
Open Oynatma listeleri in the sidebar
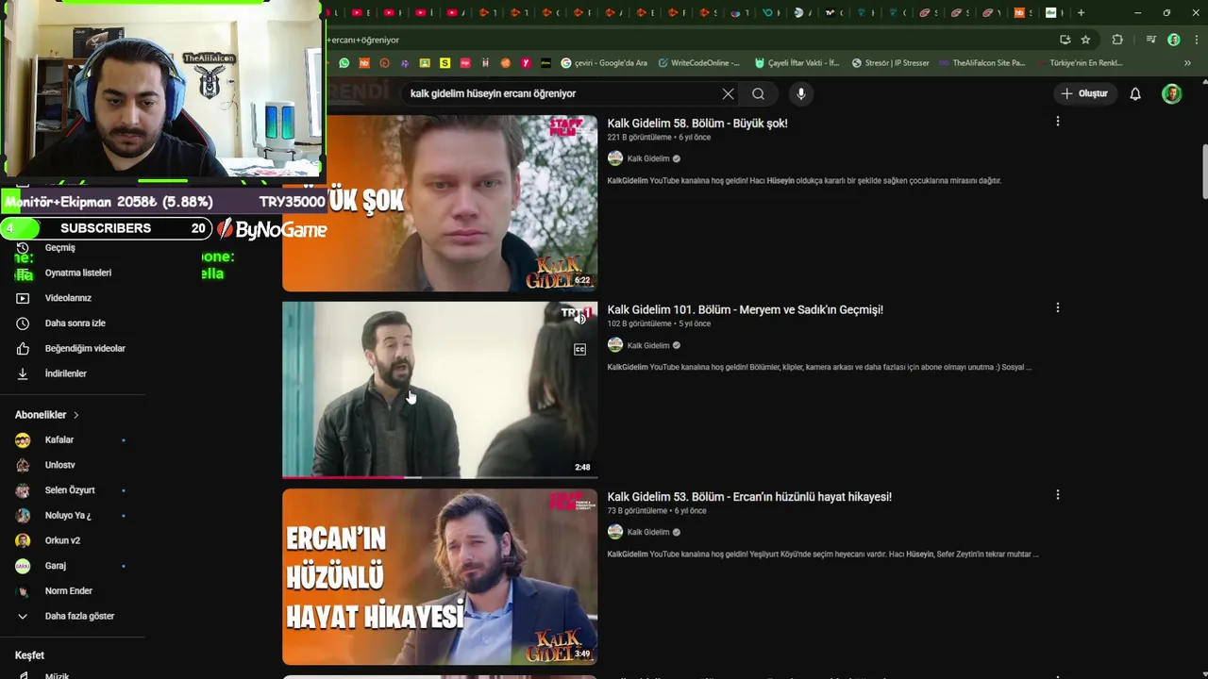(77, 273)
